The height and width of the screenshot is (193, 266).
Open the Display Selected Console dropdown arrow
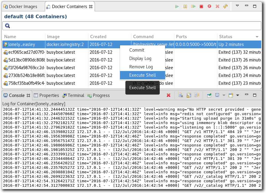click(x=223, y=95)
